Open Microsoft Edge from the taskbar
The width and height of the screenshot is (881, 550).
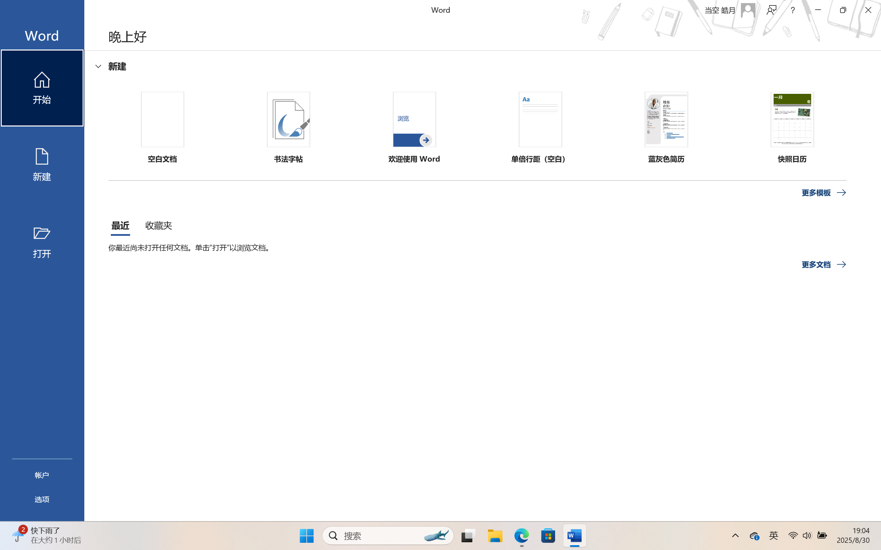tap(521, 536)
